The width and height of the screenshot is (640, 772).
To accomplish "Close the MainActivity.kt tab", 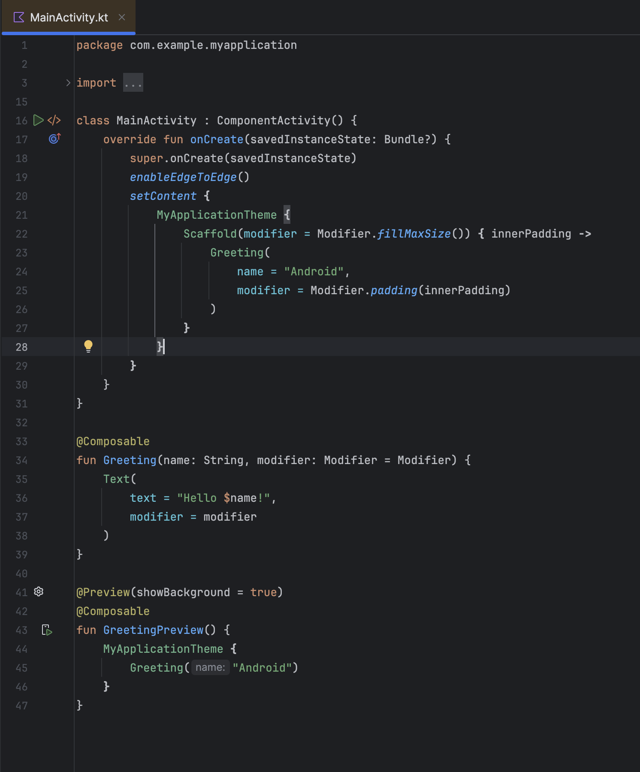I will pyautogui.click(x=122, y=17).
